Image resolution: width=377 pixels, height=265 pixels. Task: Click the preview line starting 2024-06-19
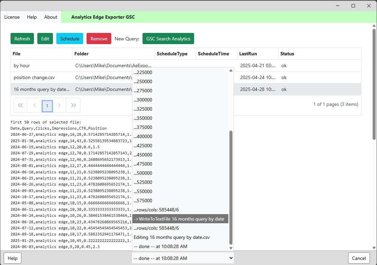55,147
